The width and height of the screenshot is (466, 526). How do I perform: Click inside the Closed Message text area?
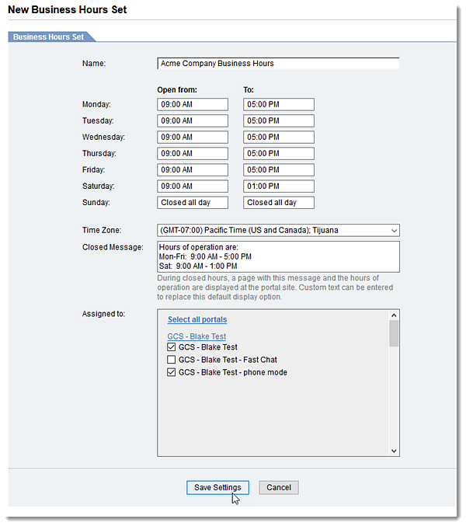278,256
